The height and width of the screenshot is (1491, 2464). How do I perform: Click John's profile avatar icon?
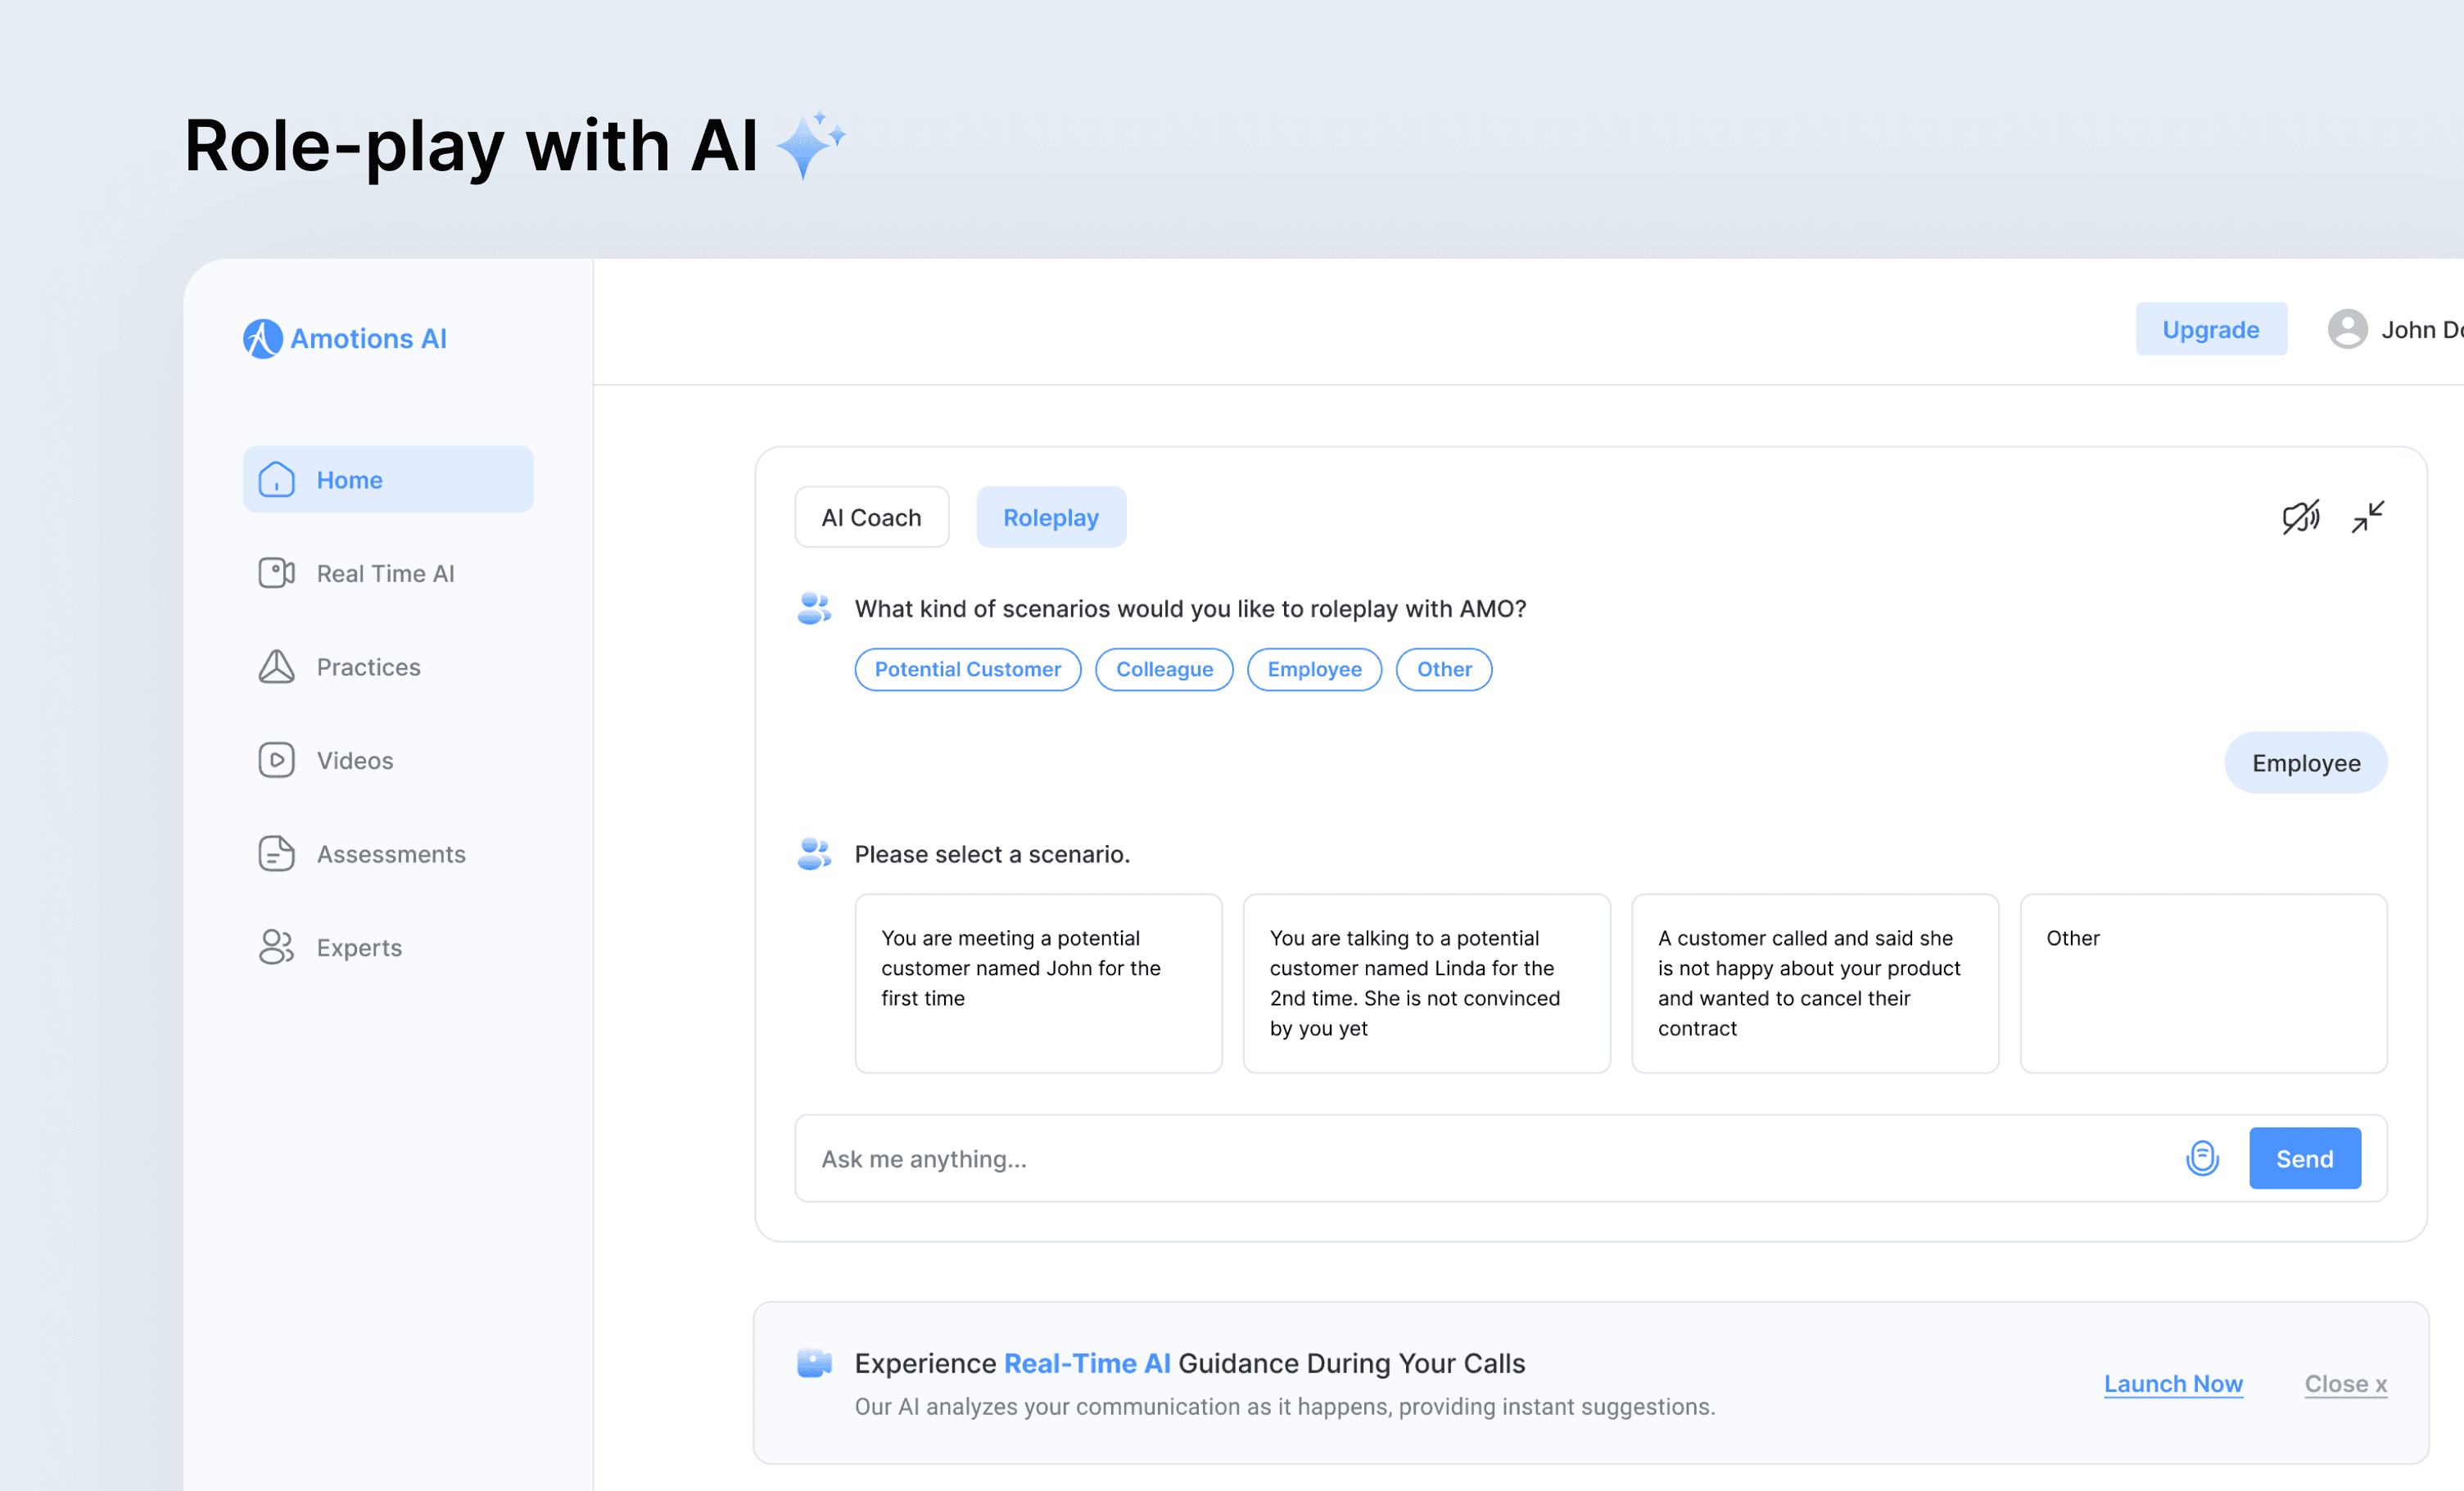2347,329
